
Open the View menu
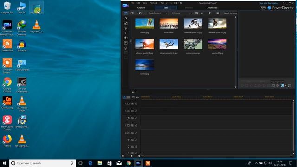[x=145, y=3]
